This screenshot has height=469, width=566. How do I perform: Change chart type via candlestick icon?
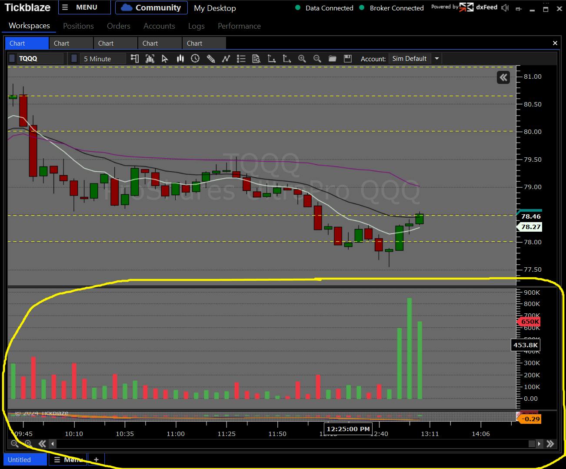point(180,59)
